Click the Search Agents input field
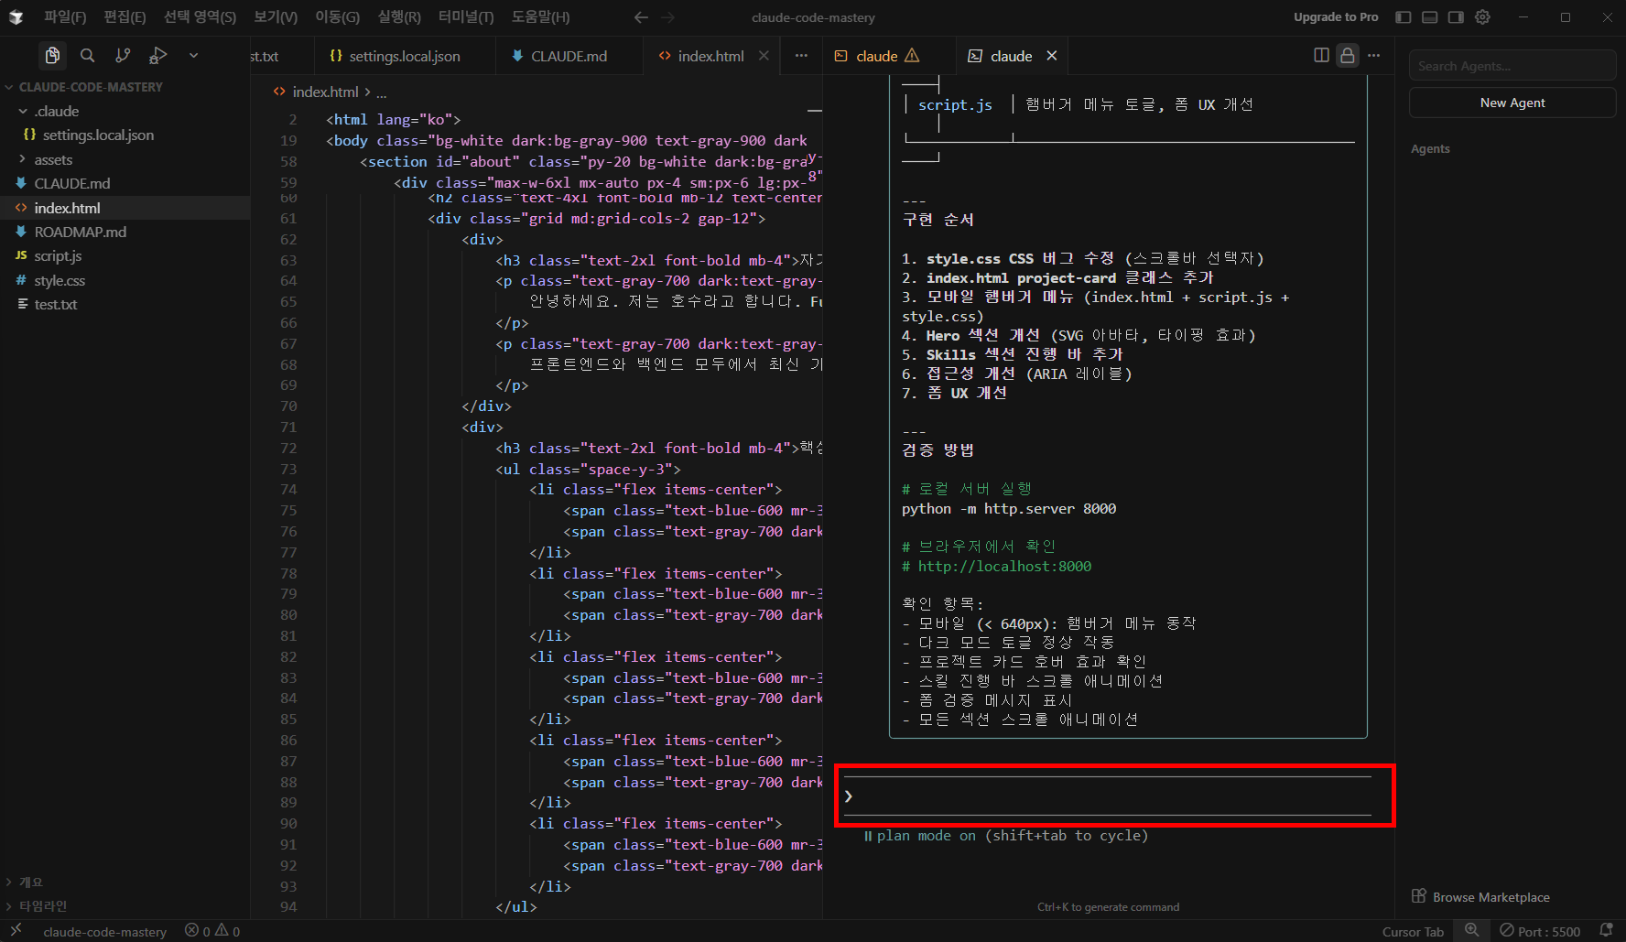This screenshot has width=1626, height=942. pos(1512,66)
